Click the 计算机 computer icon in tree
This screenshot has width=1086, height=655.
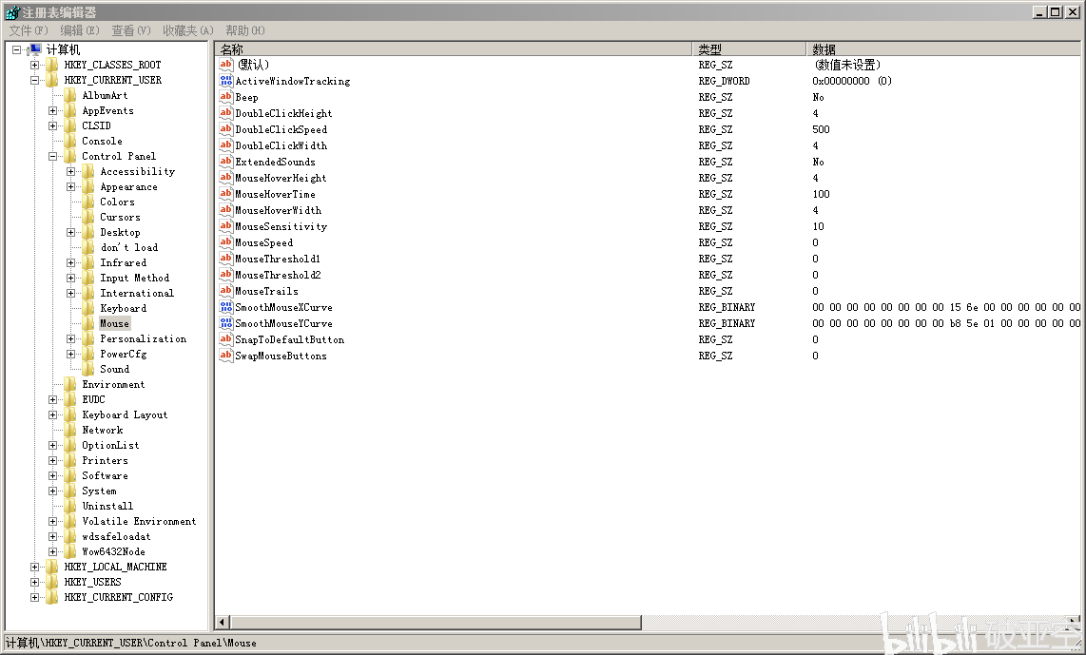pos(35,49)
